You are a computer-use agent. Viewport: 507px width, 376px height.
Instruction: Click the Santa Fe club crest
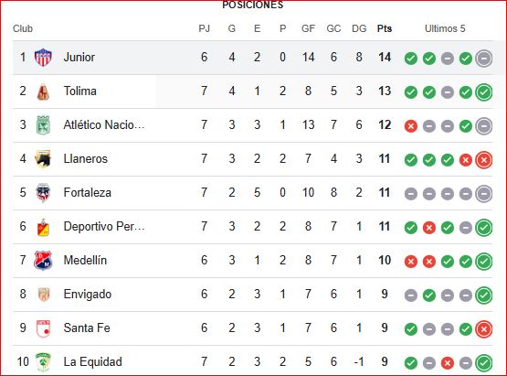[x=43, y=328]
